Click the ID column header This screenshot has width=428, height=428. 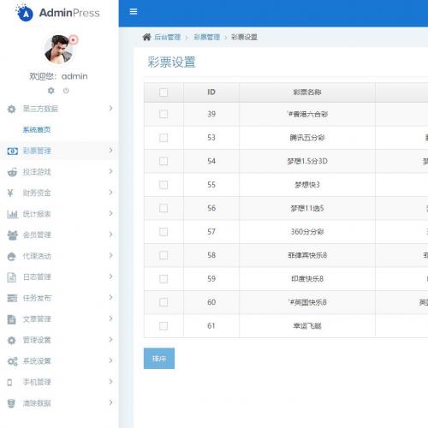[211, 92]
